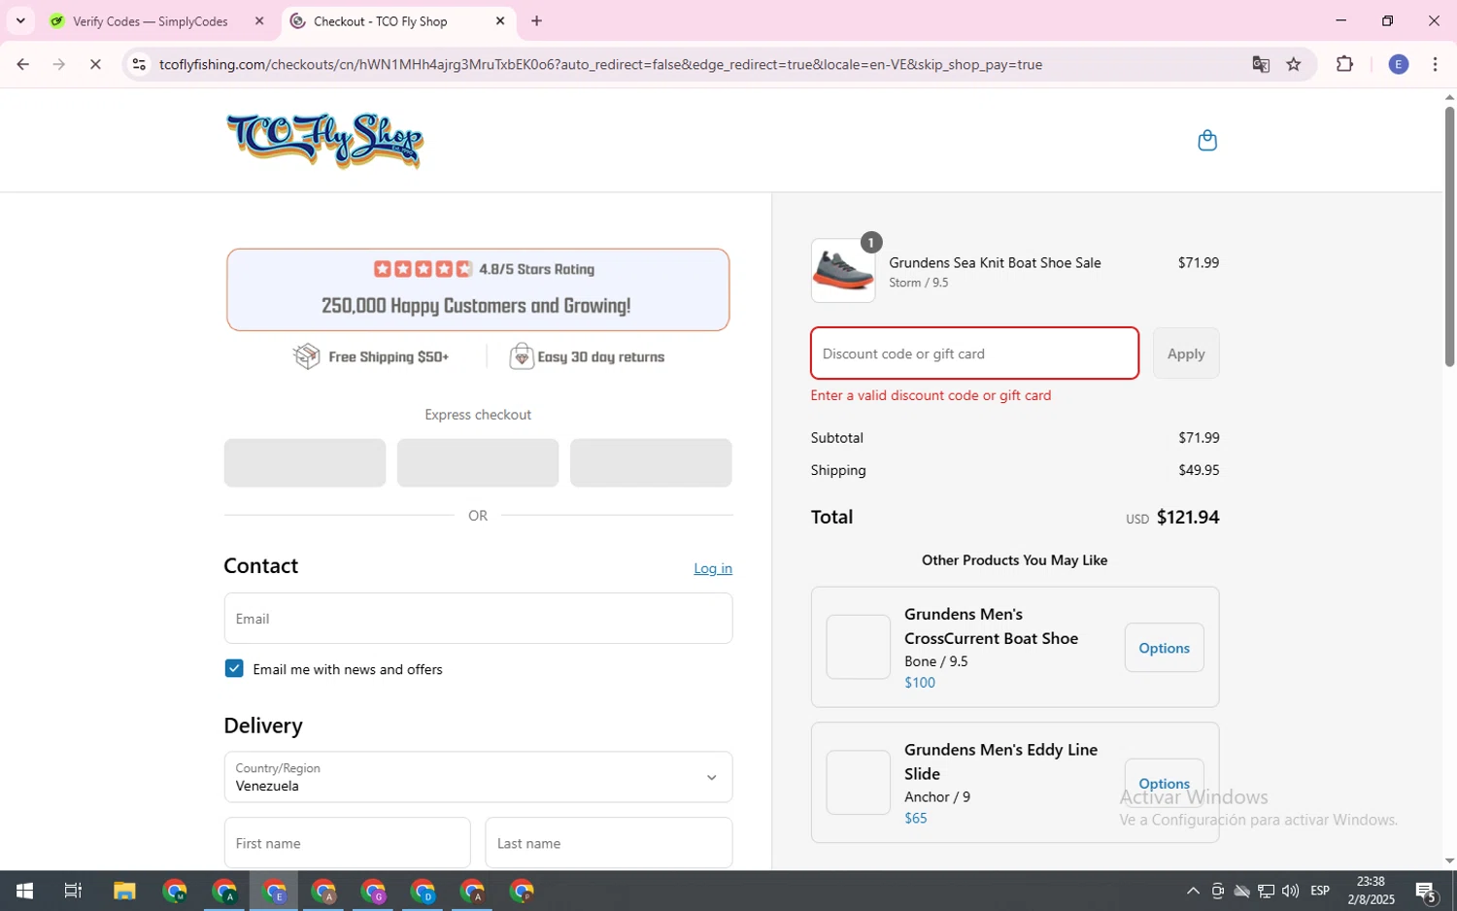Open the Chrome three-dot menu
This screenshot has width=1457, height=911.
[x=1435, y=65]
